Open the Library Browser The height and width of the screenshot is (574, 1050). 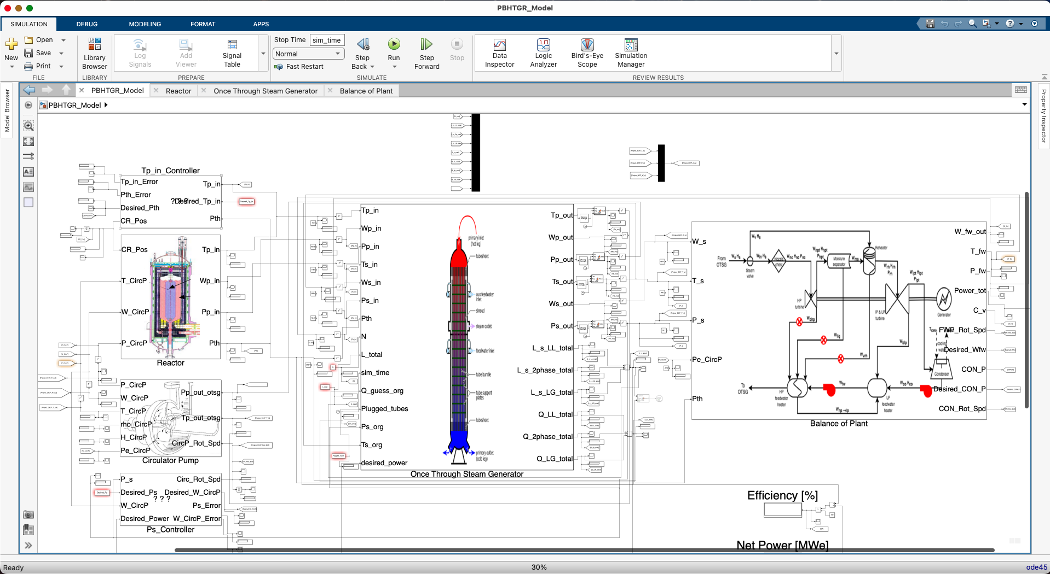94,52
